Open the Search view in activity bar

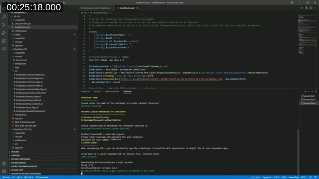coord(4,17)
